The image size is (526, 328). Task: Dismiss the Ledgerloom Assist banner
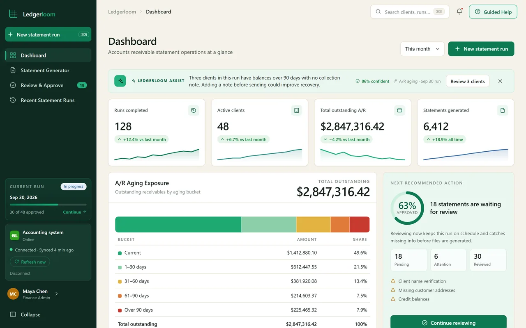pos(500,81)
